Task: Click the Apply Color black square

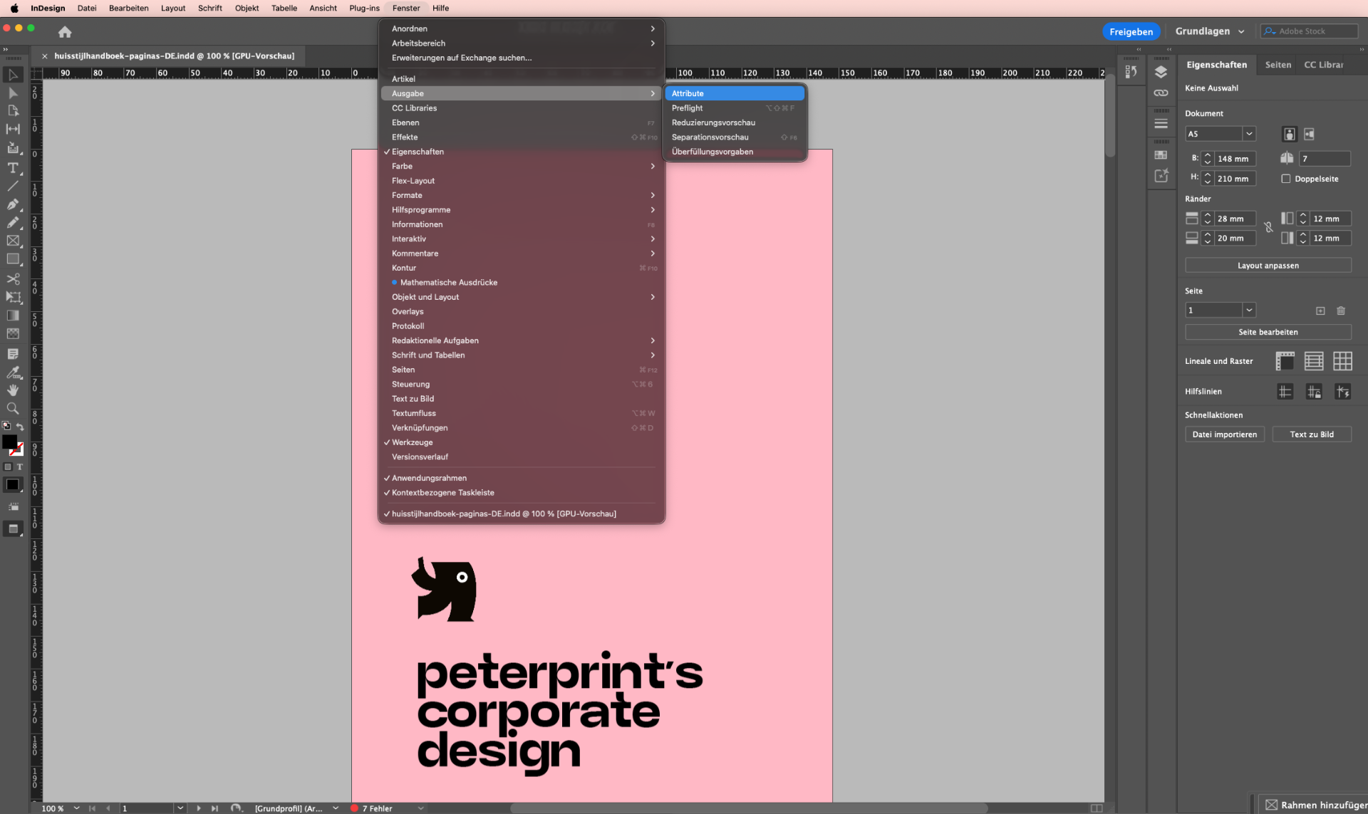Action: point(13,485)
